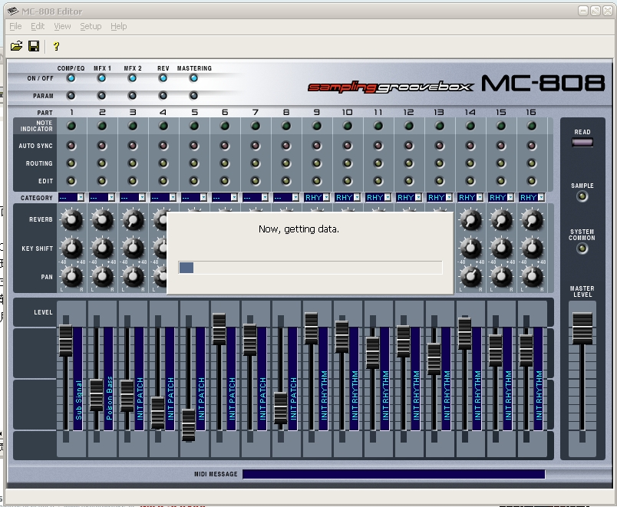Click part 1 level fader handle
617x507 pixels.
66,341
